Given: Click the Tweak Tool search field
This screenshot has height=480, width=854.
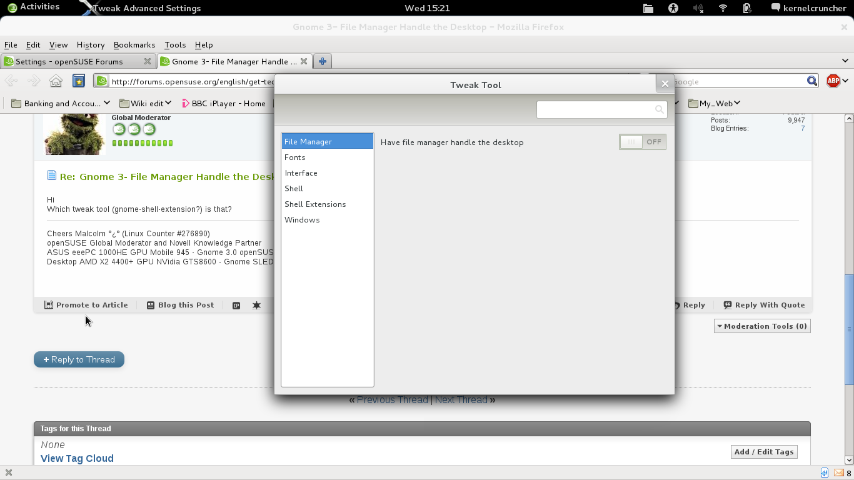Looking at the screenshot, I should 601,109.
